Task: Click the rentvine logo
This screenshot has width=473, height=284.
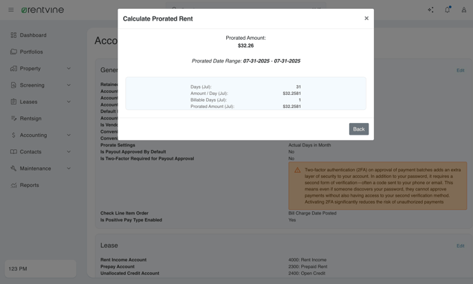Action: 42,10
